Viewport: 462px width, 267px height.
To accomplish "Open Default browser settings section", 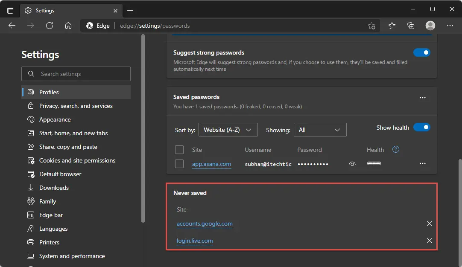I will tap(76, 174).
